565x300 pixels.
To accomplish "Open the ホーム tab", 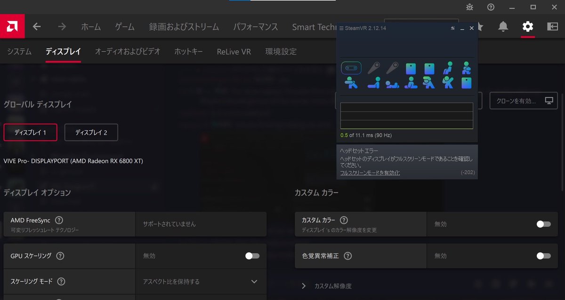I will (x=91, y=27).
